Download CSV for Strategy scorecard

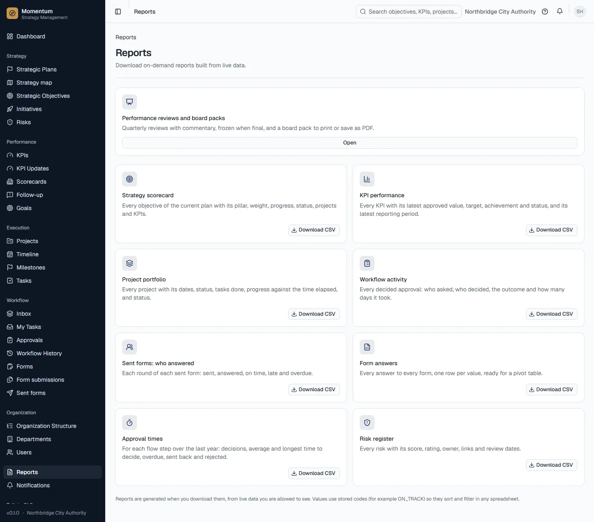(314, 230)
